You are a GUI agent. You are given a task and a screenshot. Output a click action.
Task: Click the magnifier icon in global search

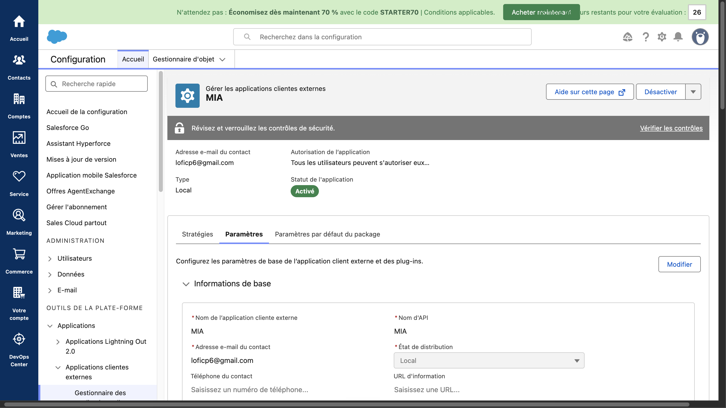pyautogui.click(x=247, y=37)
